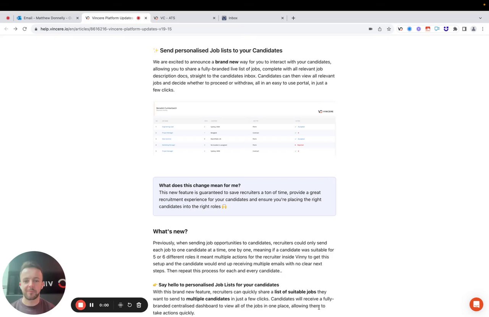Click the bold words 'brand new'
The width and height of the screenshot is (489, 317).
(x=227, y=62)
